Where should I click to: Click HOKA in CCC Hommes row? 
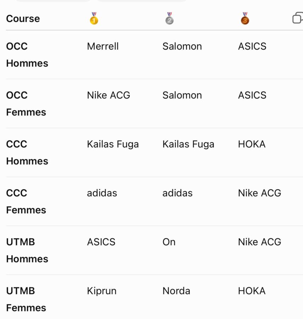pos(252,144)
